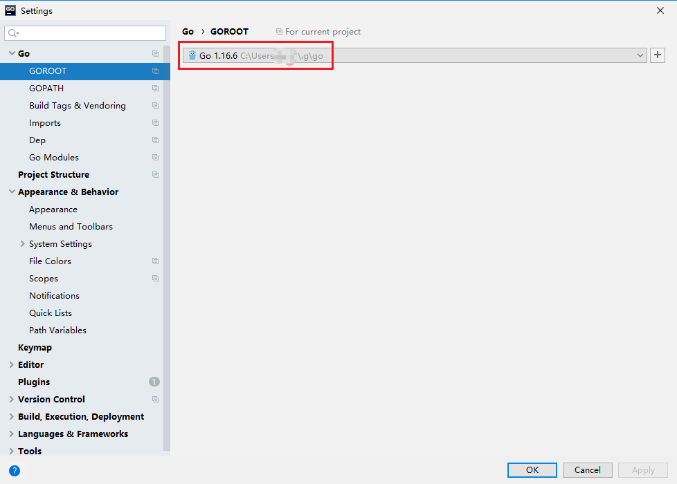The width and height of the screenshot is (677, 484).
Task: Open help with the question mark icon
Action: (x=15, y=471)
